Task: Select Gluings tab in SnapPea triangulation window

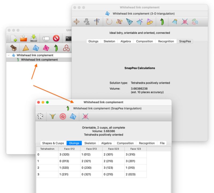Action: tap(74, 143)
